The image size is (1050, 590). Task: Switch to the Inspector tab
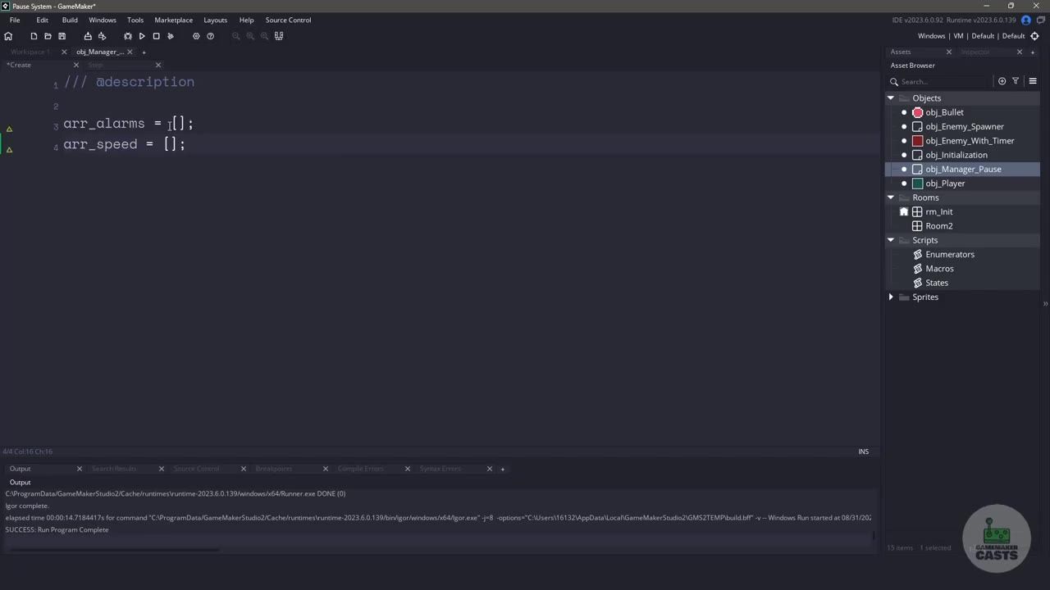(975, 52)
